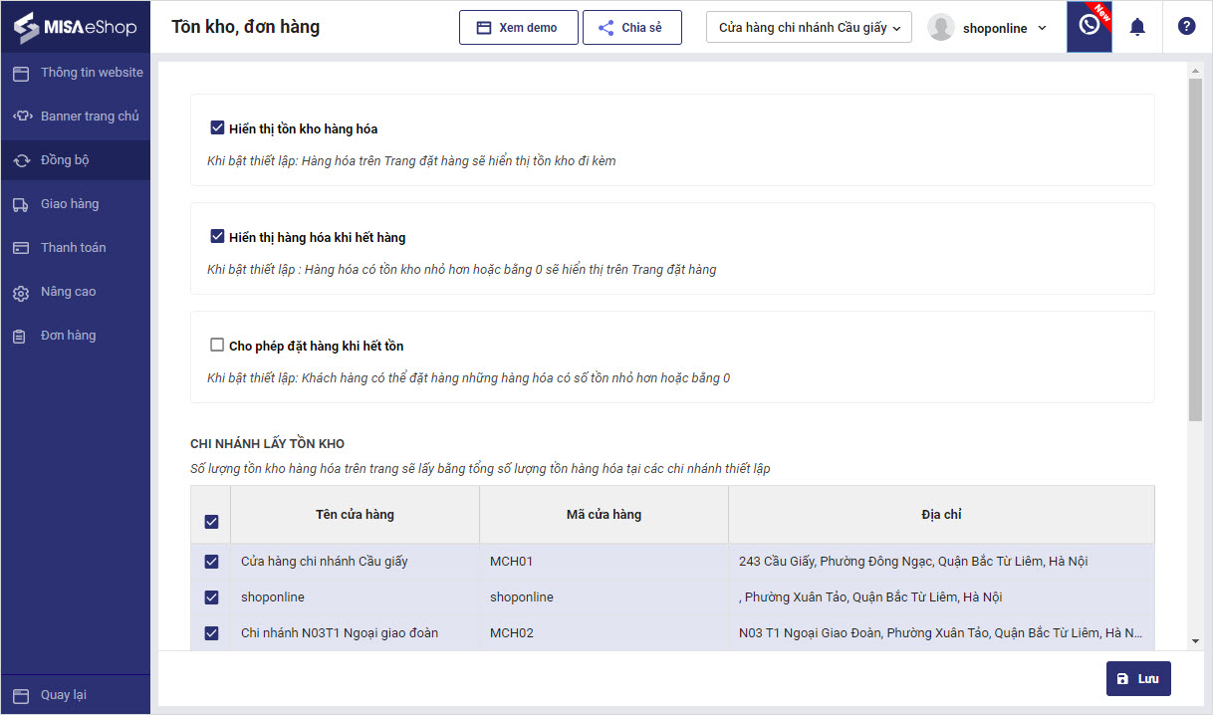Open the new phone support icon

click(x=1089, y=26)
